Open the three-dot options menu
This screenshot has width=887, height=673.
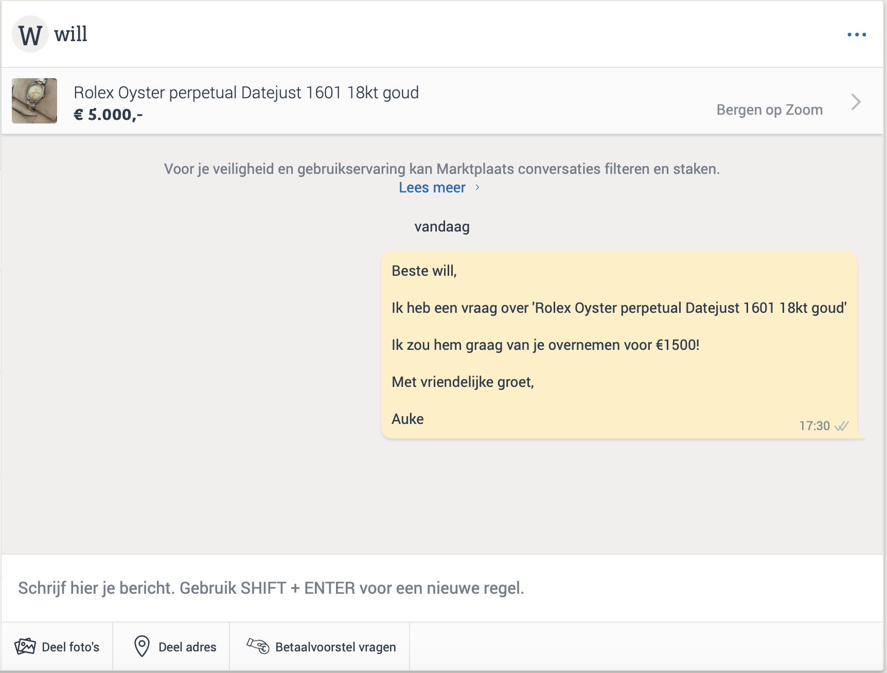pyautogui.click(x=857, y=34)
